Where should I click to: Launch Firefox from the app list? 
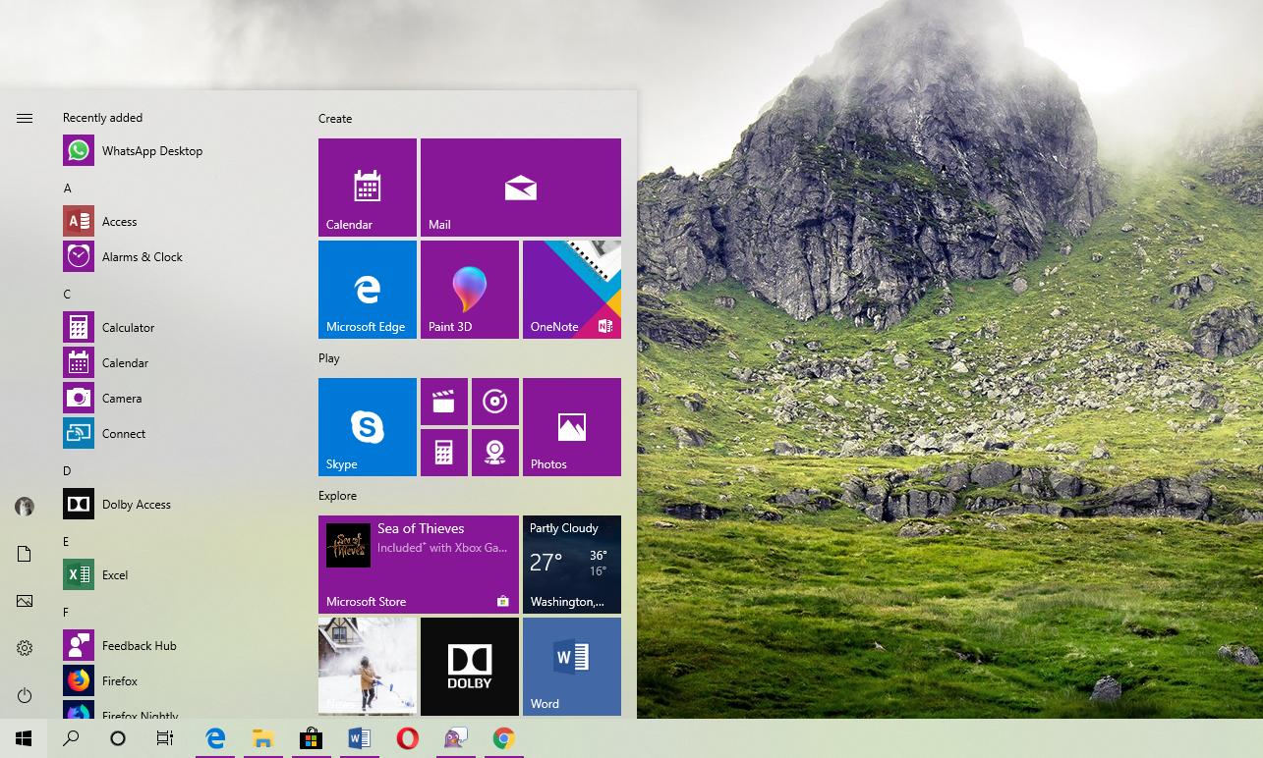click(120, 680)
